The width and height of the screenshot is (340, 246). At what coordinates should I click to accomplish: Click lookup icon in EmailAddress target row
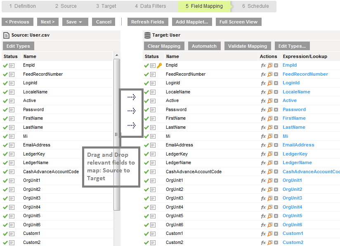[x=270, y=145]
